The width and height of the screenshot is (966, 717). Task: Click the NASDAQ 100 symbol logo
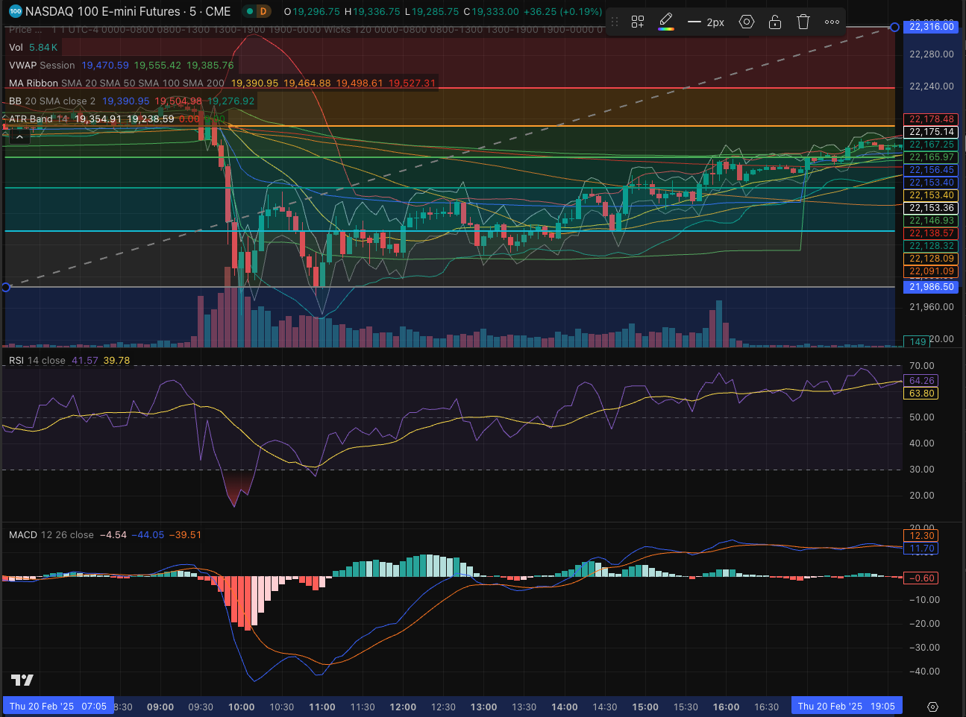[x=15, y=11]
